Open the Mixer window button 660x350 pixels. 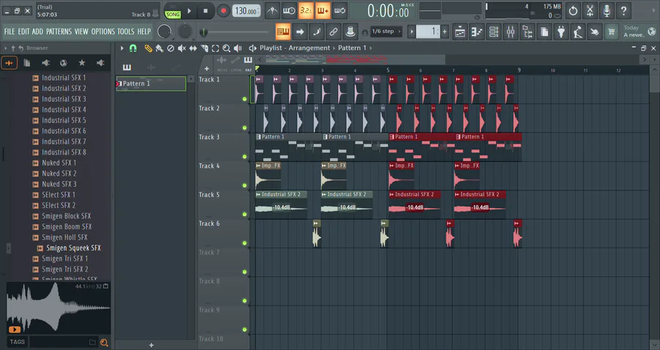click(510, 31)
